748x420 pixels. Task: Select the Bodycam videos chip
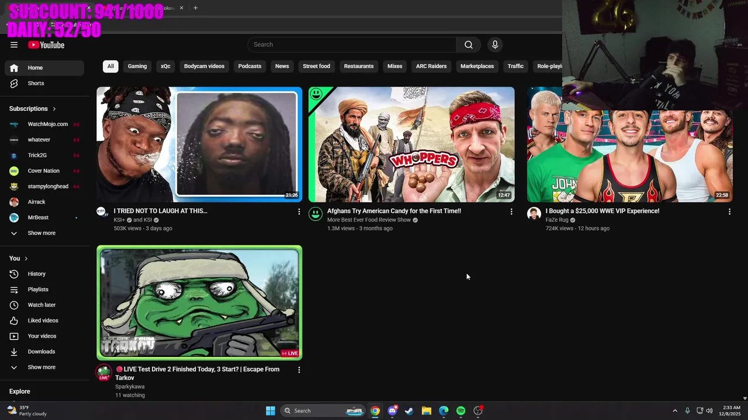click(x=204, y=66)
